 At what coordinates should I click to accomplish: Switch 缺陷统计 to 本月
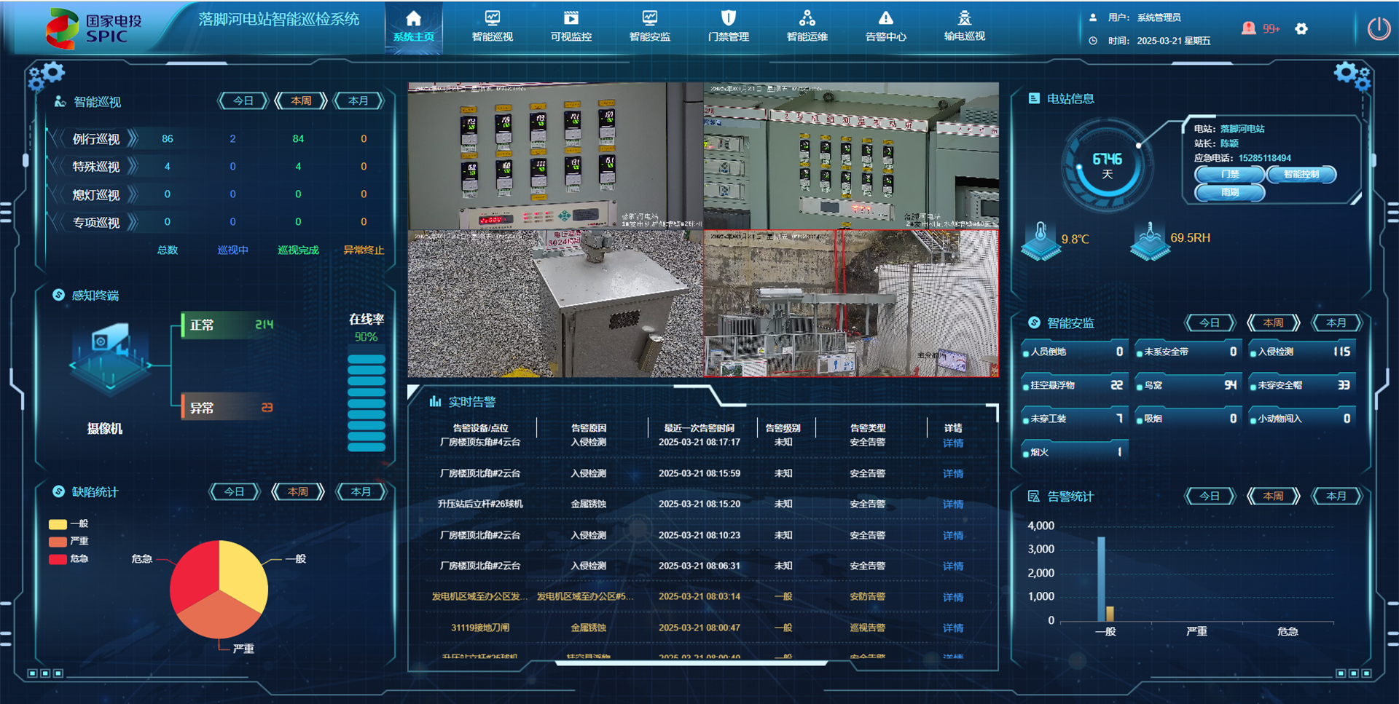pyautogui.click(x=361, y=492)
